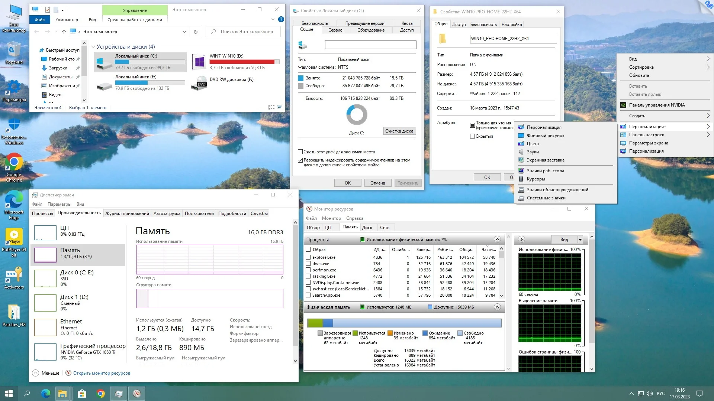Open Microsoft Store from taskbar
The image size is (714, 401).
(x=82, y=394)
